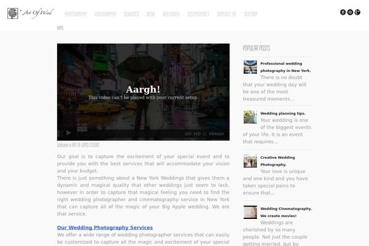Open the Photography menu
This screenshot has height=246, width=369.
click(x=76, y=14)
